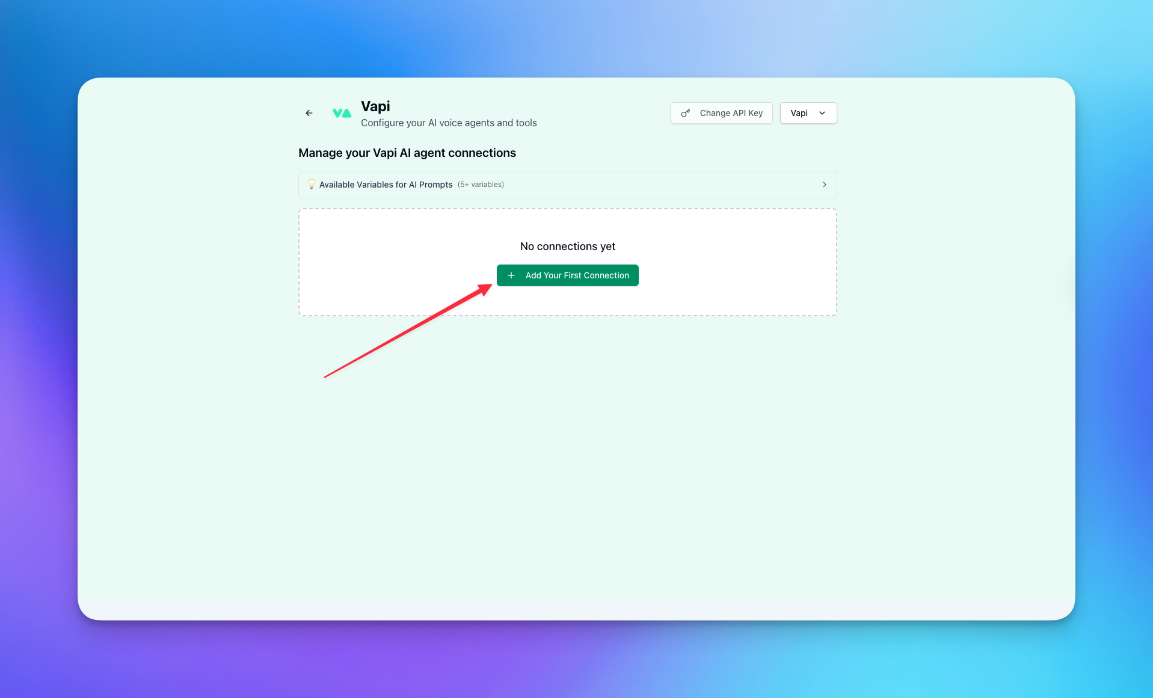
Task: Click the Vapi page title
Action: coord(375,106)
